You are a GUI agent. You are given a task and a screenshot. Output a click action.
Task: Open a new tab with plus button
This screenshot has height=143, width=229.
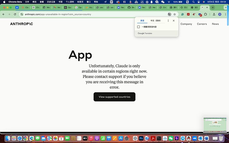213,7
